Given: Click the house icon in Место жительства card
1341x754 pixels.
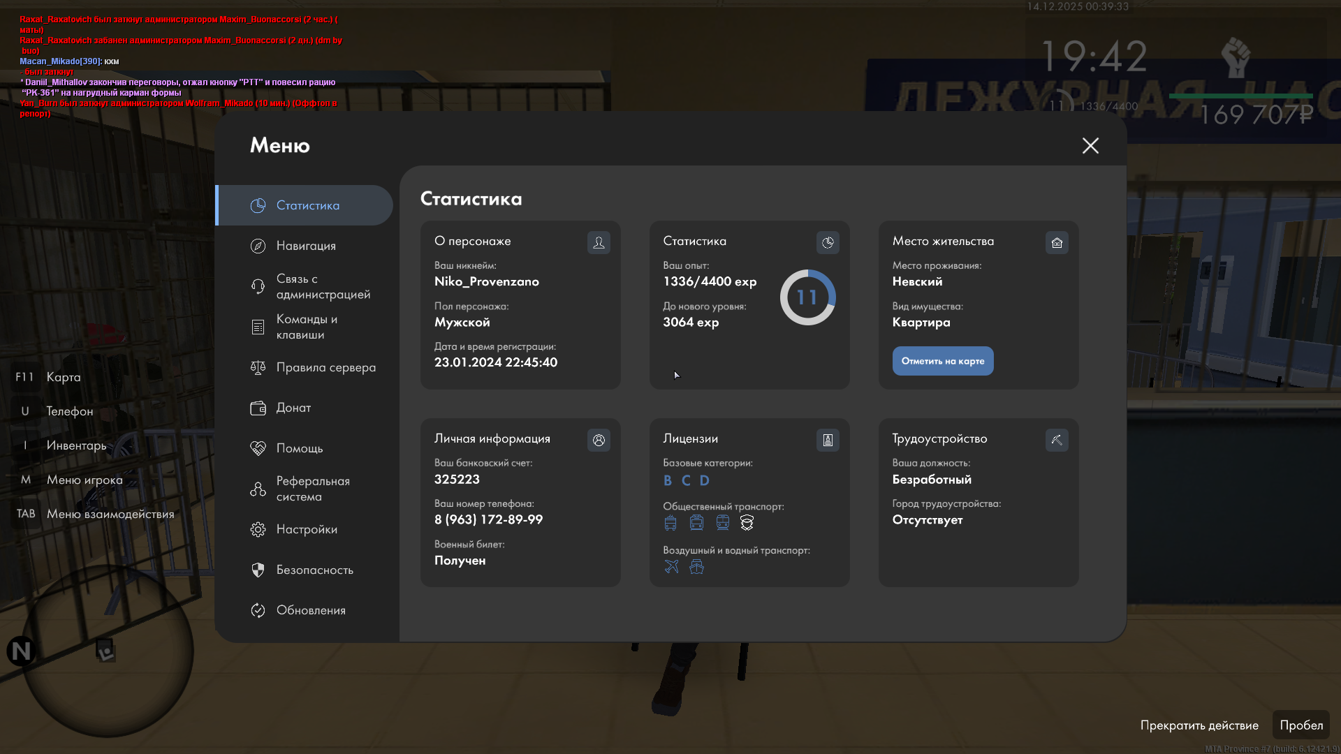Looking at the screenshot, I should [x=1057, y=242].
